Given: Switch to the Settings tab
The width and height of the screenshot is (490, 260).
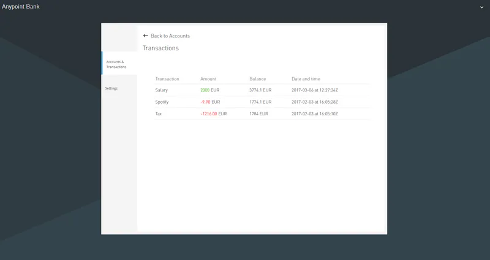Looking at the screenshot, I should click(x=111, y=88).
